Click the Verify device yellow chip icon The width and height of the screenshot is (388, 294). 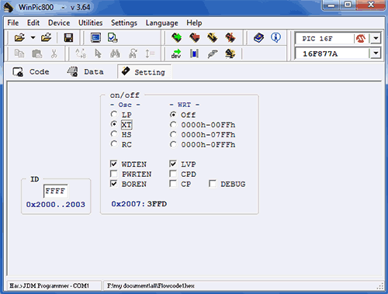pos(213,38)
